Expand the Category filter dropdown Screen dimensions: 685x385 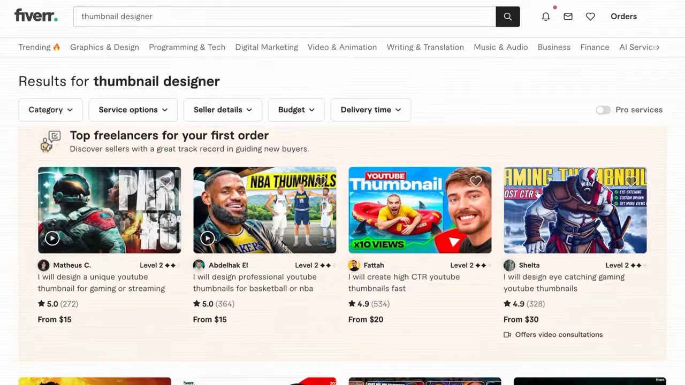pyautogui.click(x=50, y=110)
